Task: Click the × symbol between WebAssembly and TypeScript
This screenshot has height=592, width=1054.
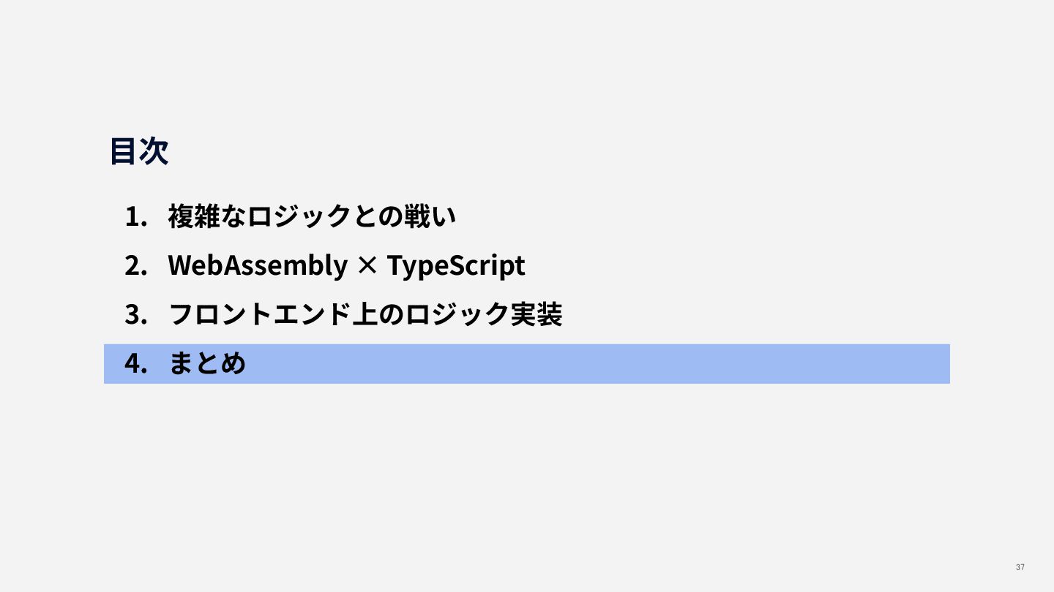Action: (367, 267)
